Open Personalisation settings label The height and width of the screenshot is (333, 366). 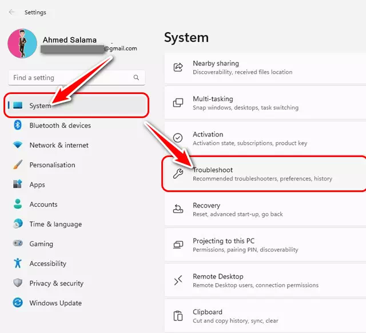[x=52, y=164]
